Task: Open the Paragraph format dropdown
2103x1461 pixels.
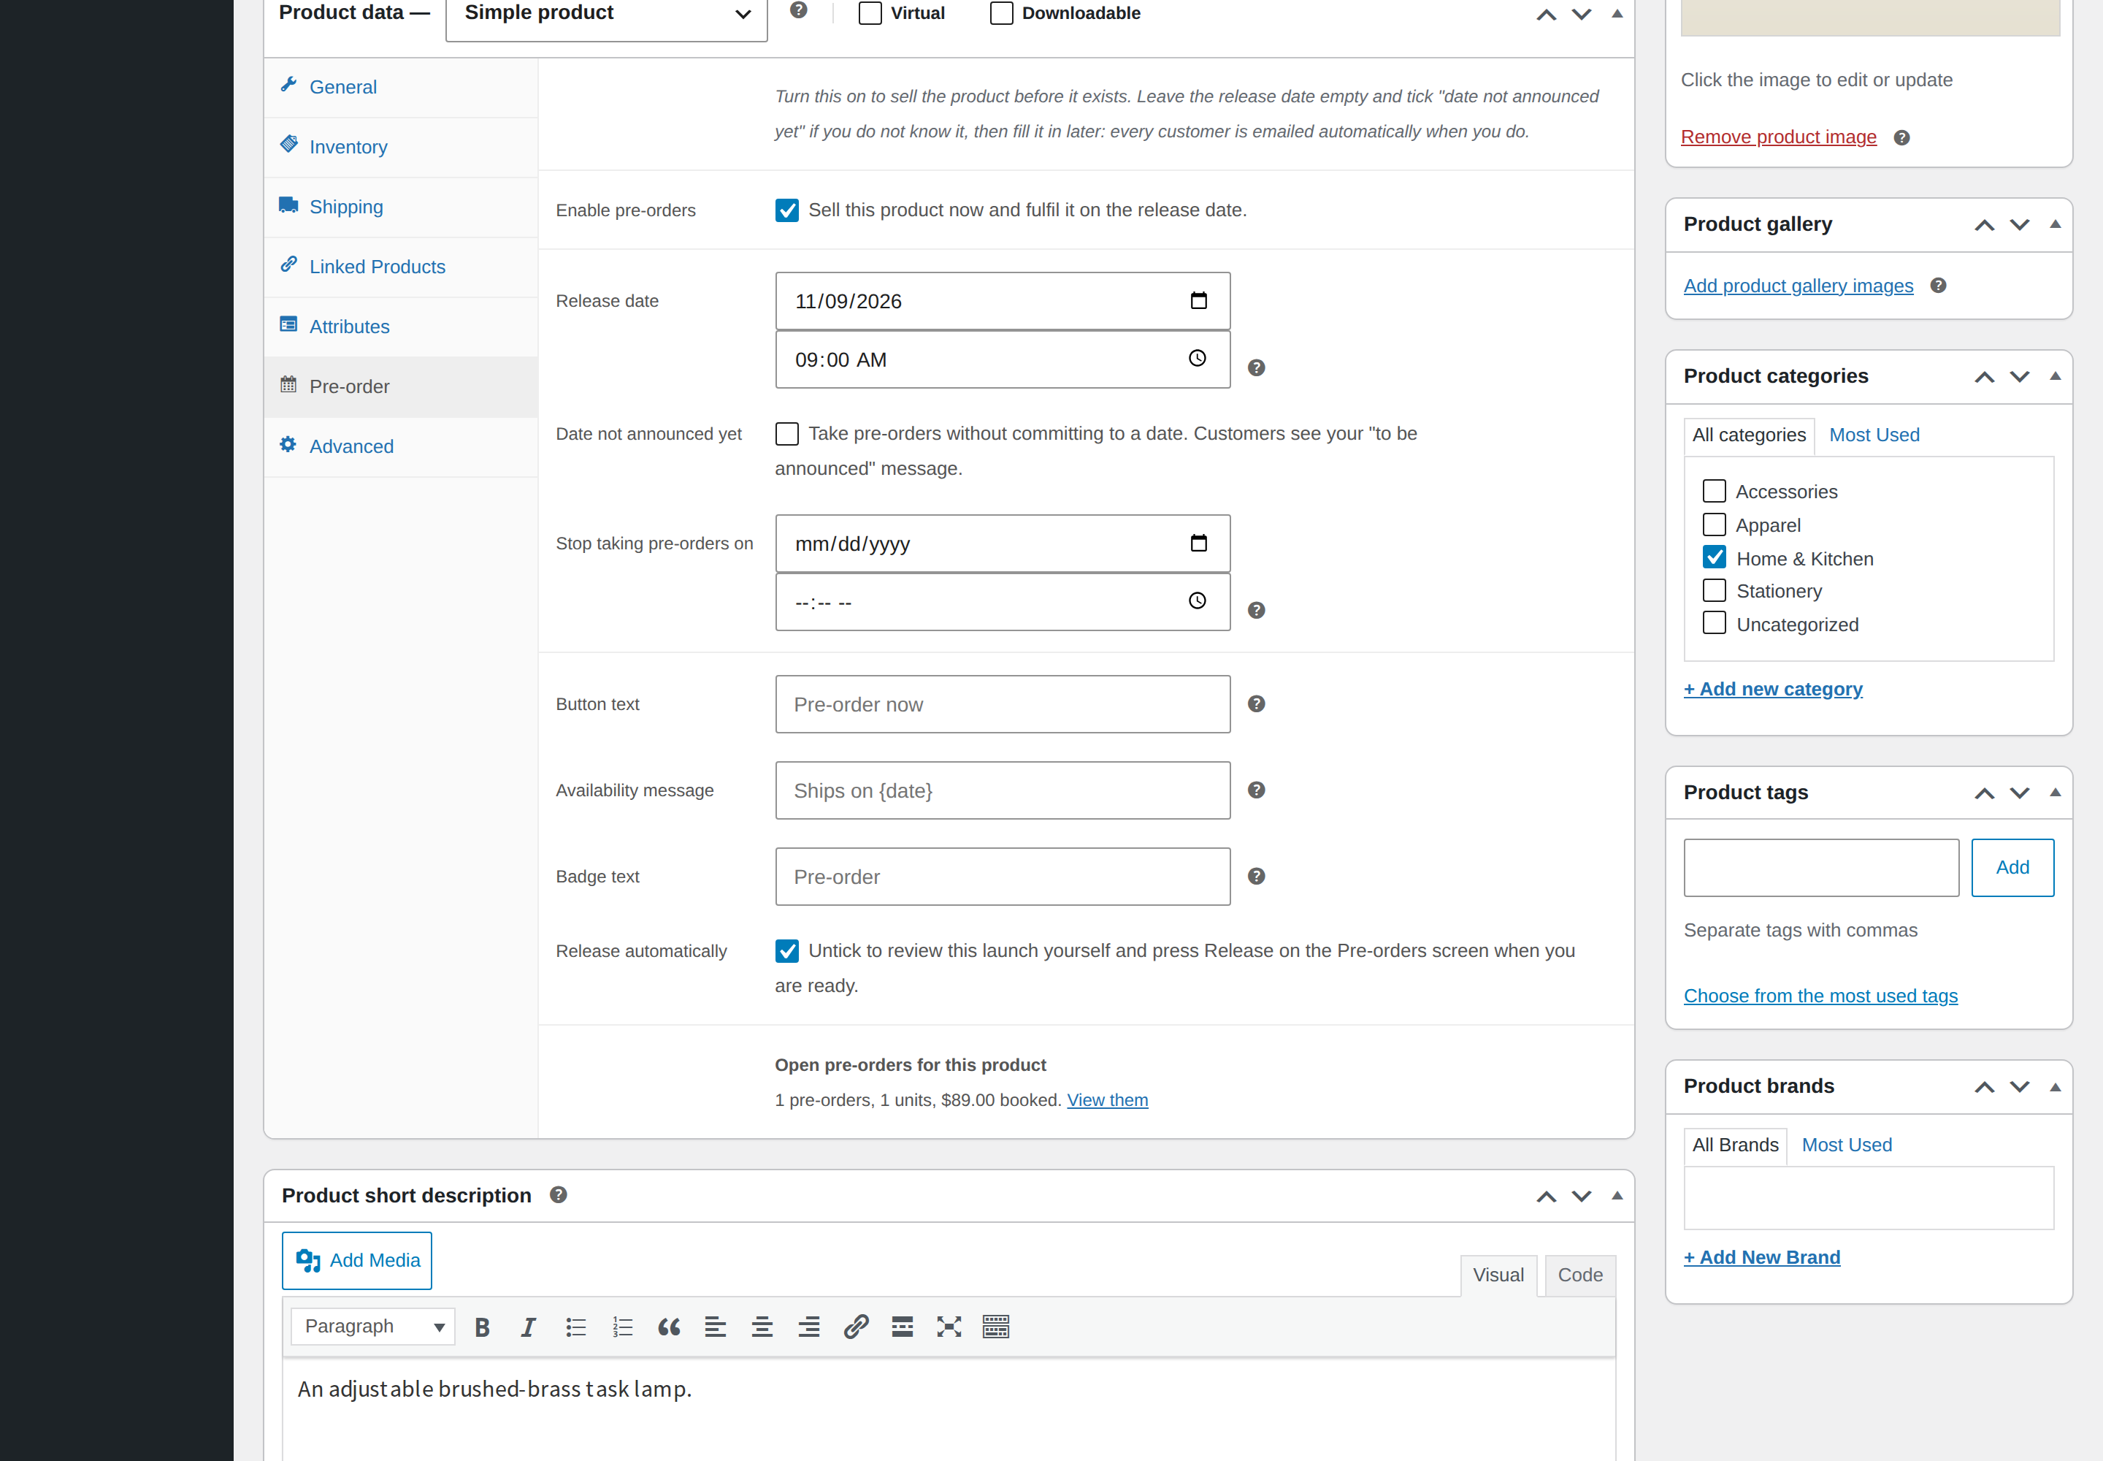Action: pyautogui.click(x=372, y=1327)
